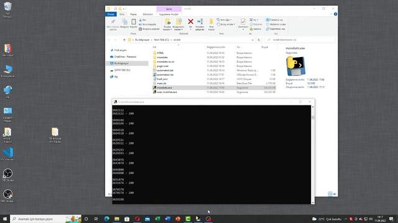Click the Yapıştır clipboard icon

[134, 22]
